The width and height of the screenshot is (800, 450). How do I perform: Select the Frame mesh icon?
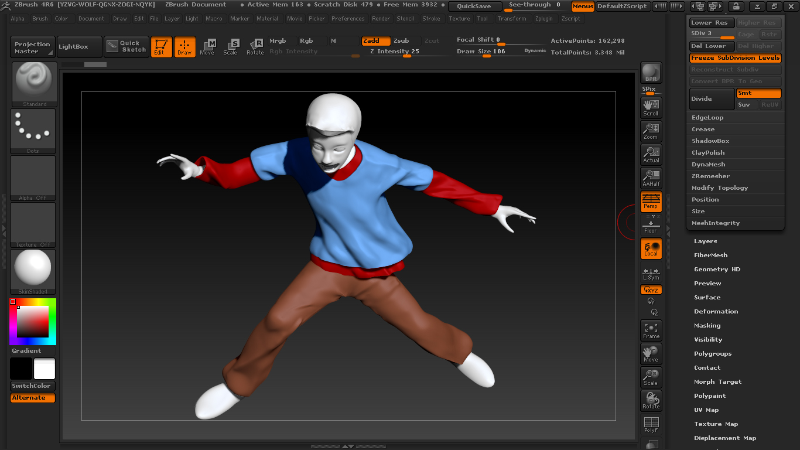pos(651,330)
